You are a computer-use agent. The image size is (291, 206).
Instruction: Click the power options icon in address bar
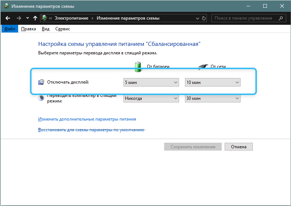(x=44, y=18)
